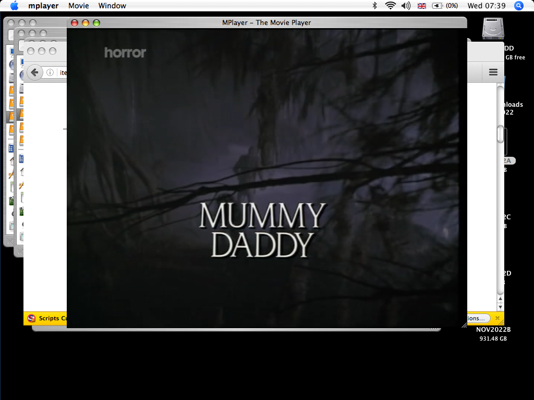Open the British flag input source menu
The height and width of the screenshot is (400, 534).
[x=421, y=6]
